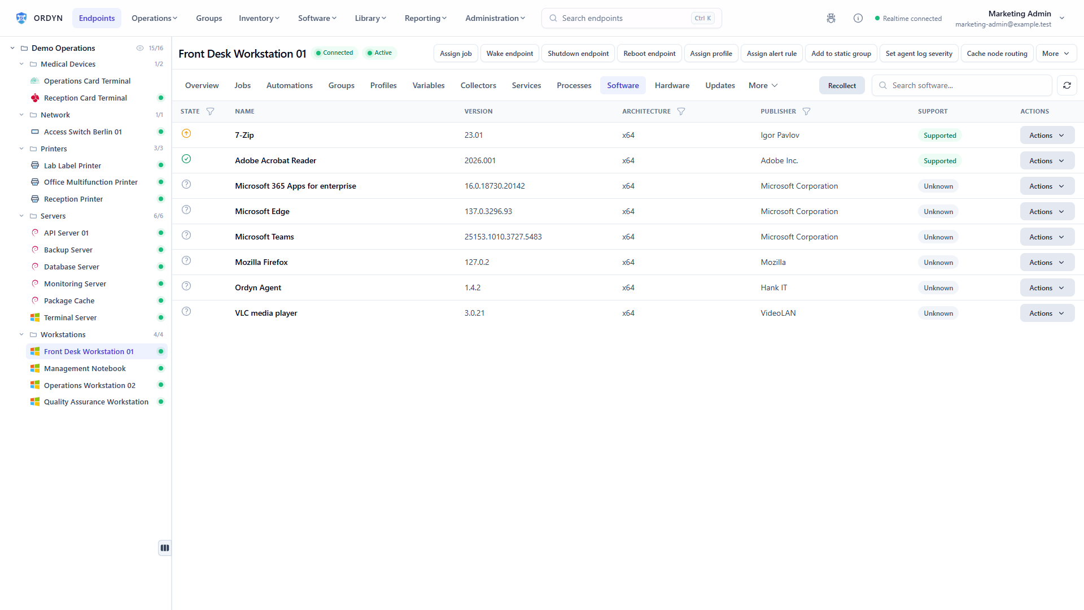This screenshot has width=1084, height=610.
Task: Filter the State column via funnel icon
Action: 211,111
